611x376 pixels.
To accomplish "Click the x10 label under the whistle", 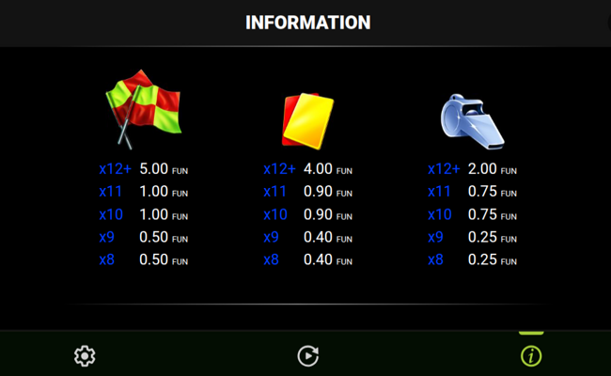I will [x=440, y=214].
